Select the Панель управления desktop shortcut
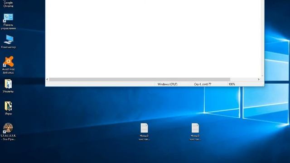 8,22
